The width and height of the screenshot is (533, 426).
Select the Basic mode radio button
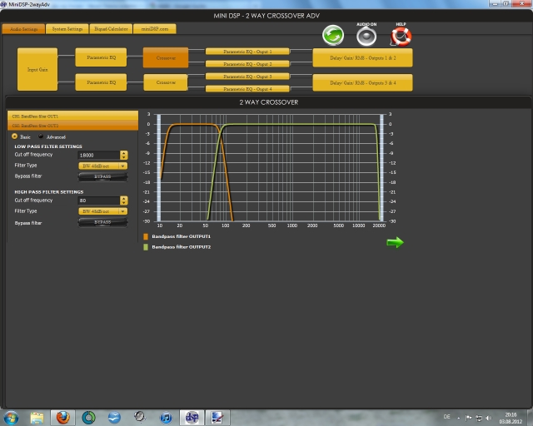(x=15, y=136)
